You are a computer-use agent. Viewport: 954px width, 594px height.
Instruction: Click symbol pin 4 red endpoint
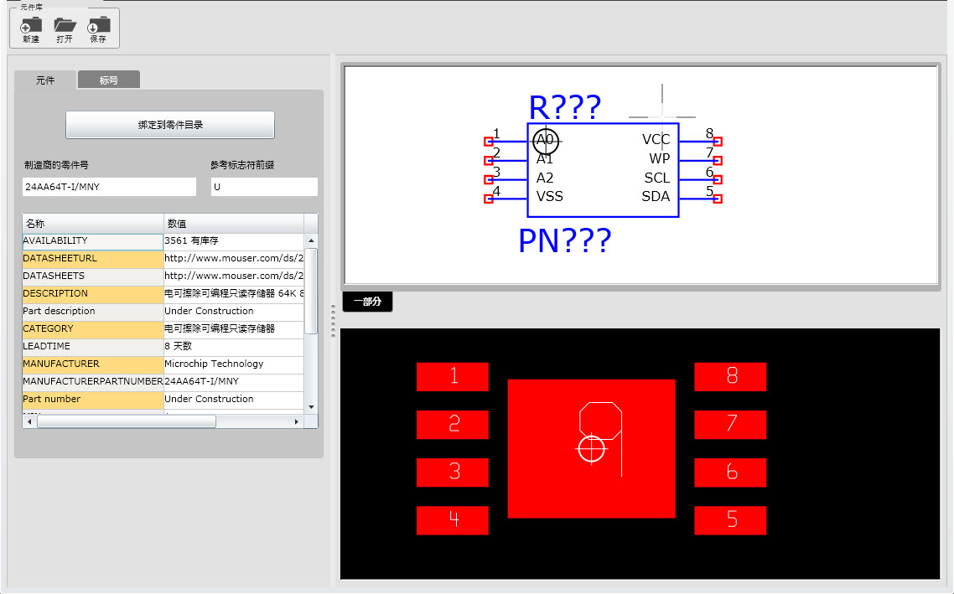(488, 199)
